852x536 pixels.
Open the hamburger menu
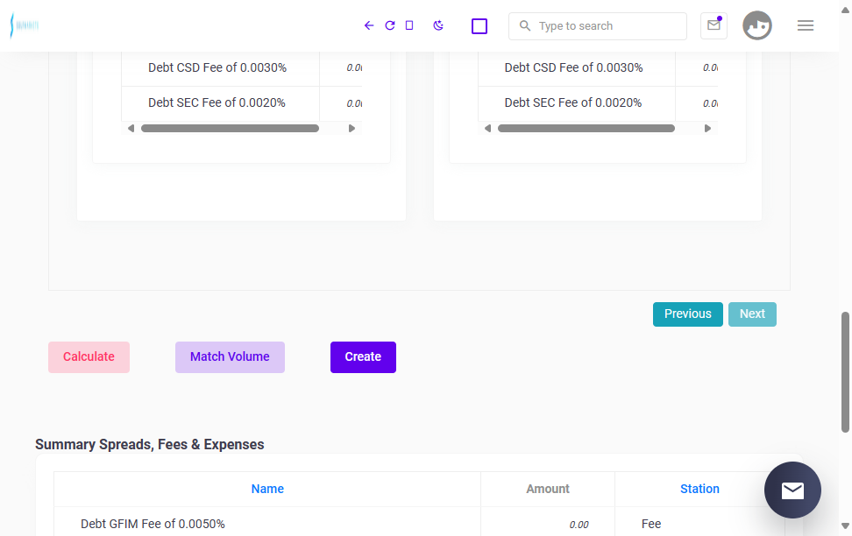click(806, 25)
